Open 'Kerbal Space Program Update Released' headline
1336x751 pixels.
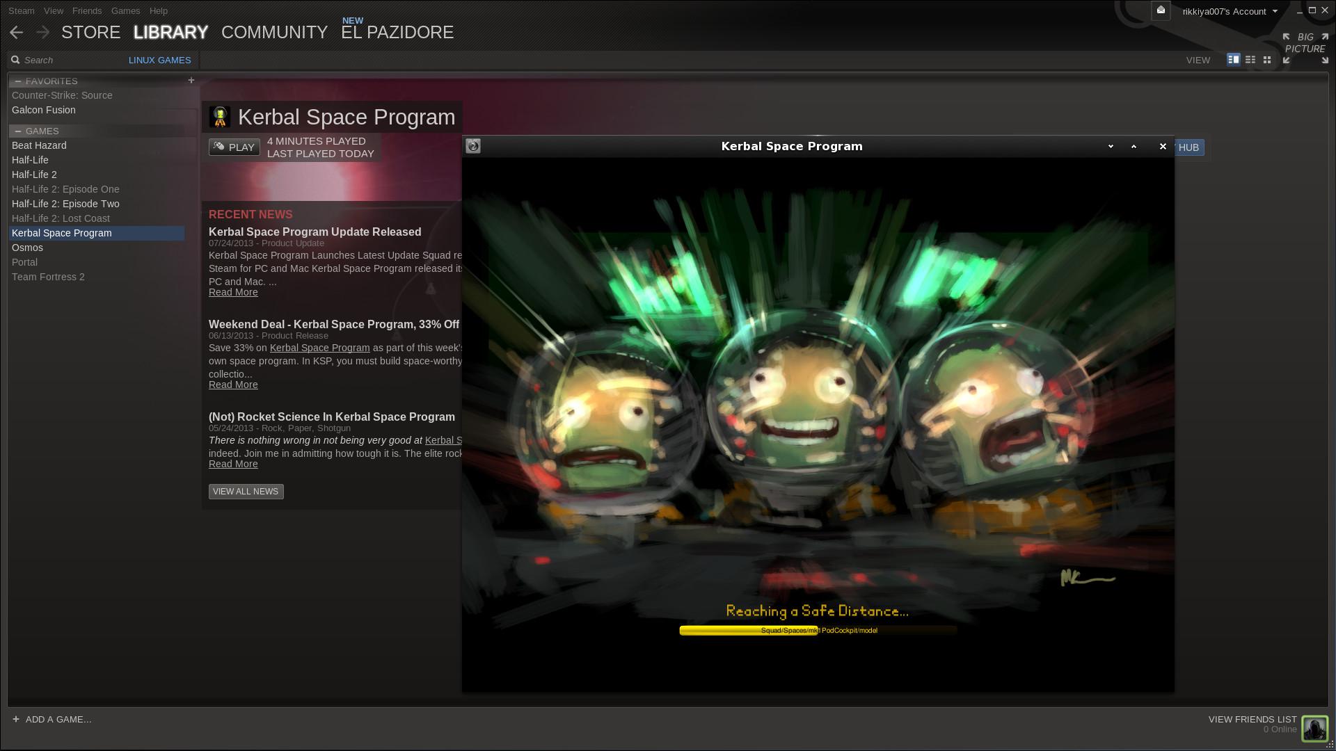tap(315, 232)
